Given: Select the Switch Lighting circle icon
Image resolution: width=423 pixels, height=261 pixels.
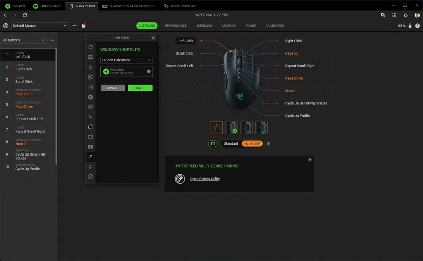Looking at the screenshot, I should point(91,127).
